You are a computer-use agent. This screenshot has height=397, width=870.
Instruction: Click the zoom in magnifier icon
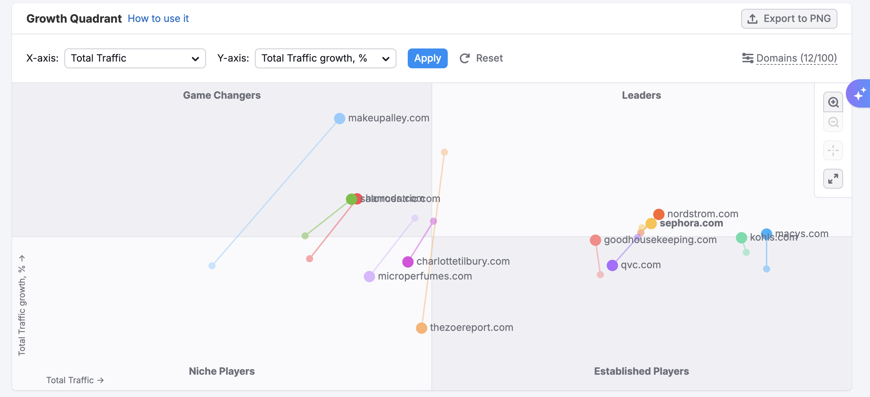click(x=833, y=102)
